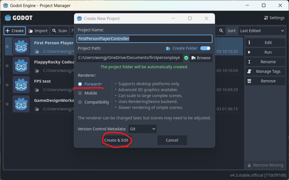Click the Browse folder icon for Project Path
This screenshot has width=289, height=180.
tap(201, 58)
